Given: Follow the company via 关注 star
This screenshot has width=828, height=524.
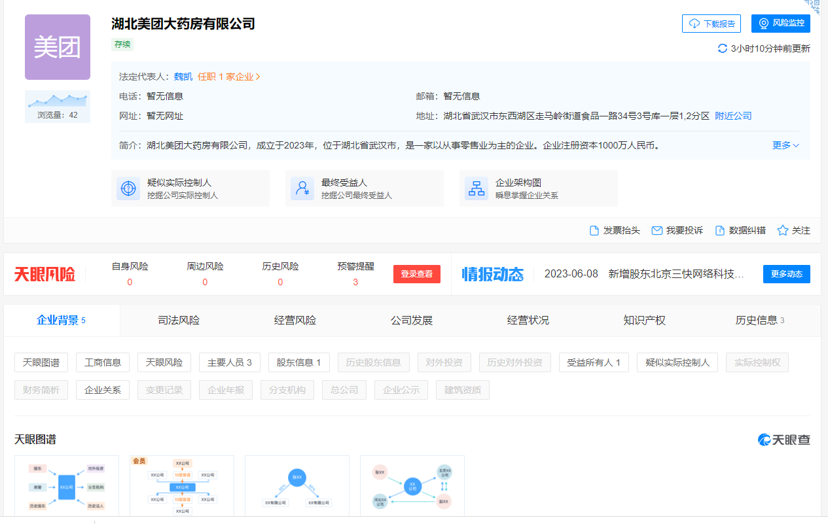Looking at the screenshot, I should [782, 231].
